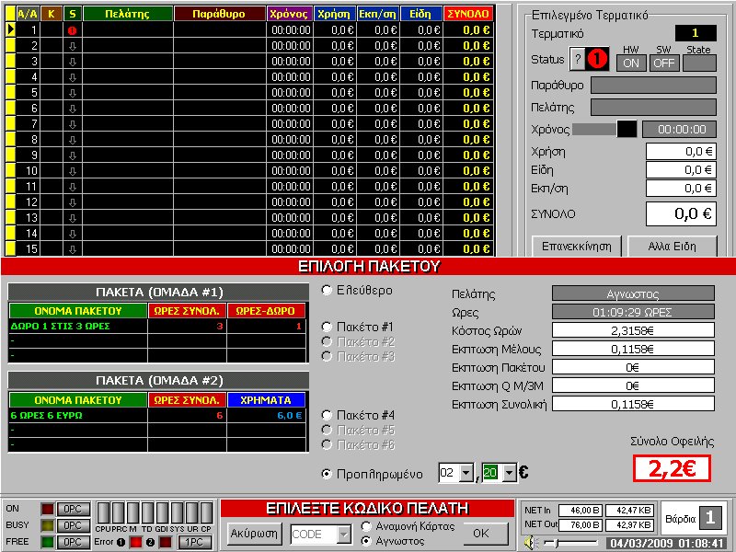Expand the CODE customer dropdown

[x=344, y=535]
